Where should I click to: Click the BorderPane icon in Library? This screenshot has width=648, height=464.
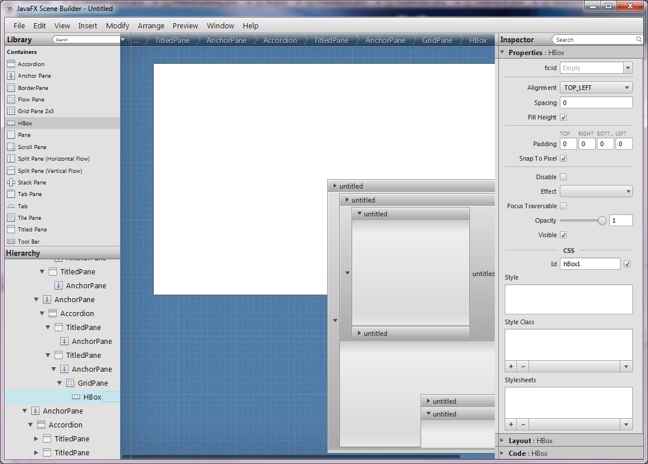click(x=11, y=88)
